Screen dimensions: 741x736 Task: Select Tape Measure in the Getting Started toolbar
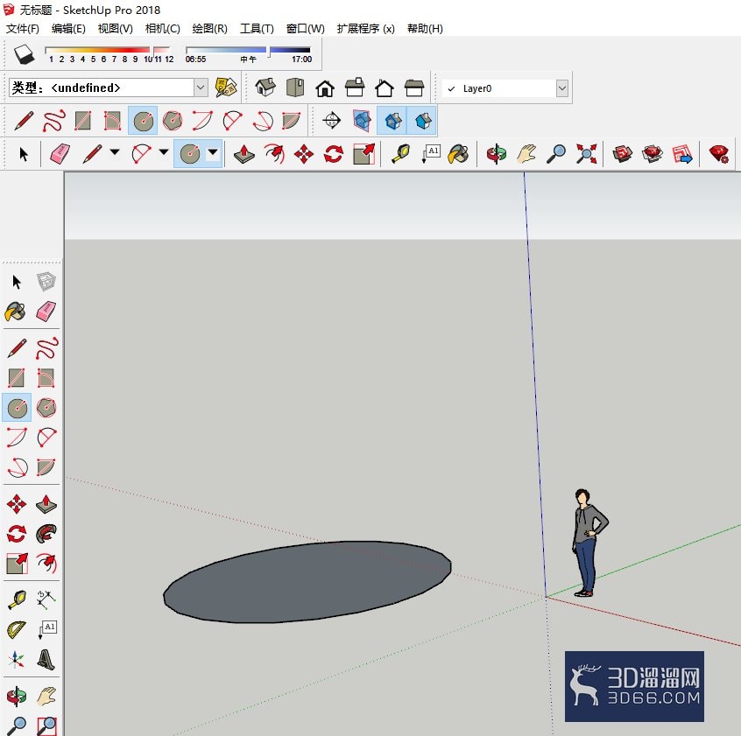[x=401, y=153]
